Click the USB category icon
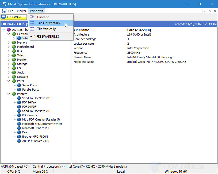This screenshot has height=174, width=218. [x=13, y=68]
